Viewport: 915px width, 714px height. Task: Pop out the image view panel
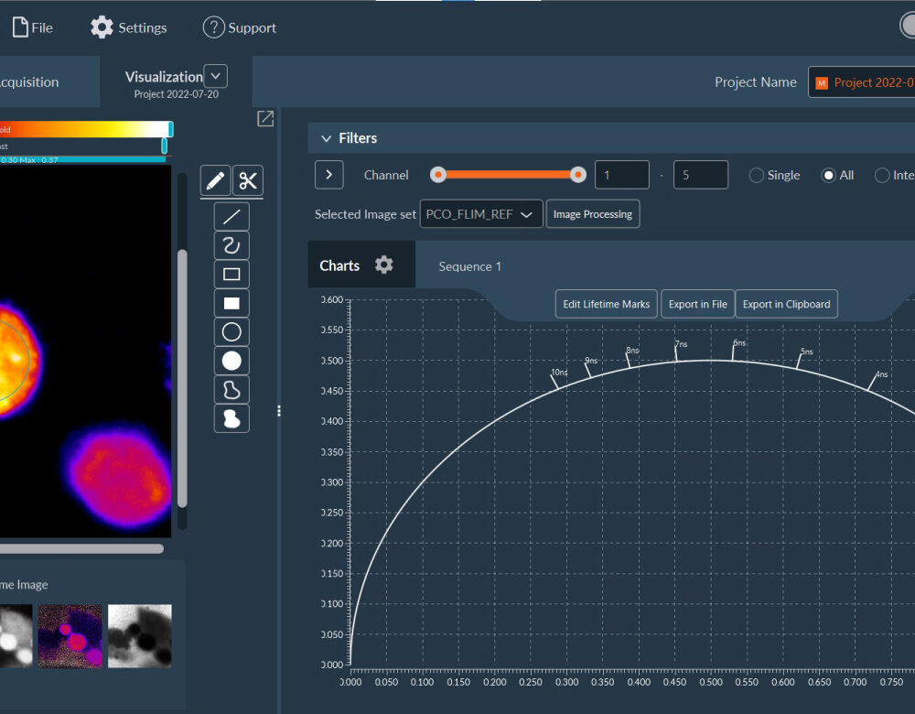tap(265, 118)
